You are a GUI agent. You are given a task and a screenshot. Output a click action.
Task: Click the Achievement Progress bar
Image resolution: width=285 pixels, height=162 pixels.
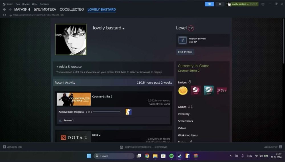click(107, 112)
